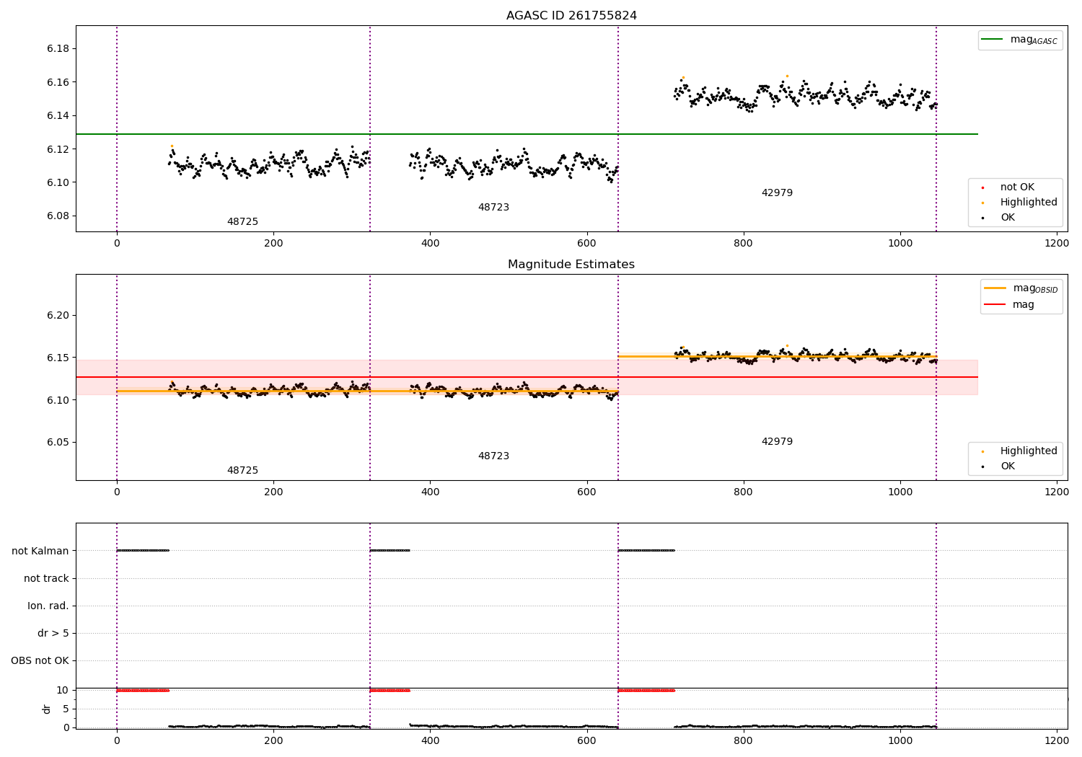Click the 10 tick on the dr axis
1082x757 pixels.
pyautogui.click(x=63, y=691)
